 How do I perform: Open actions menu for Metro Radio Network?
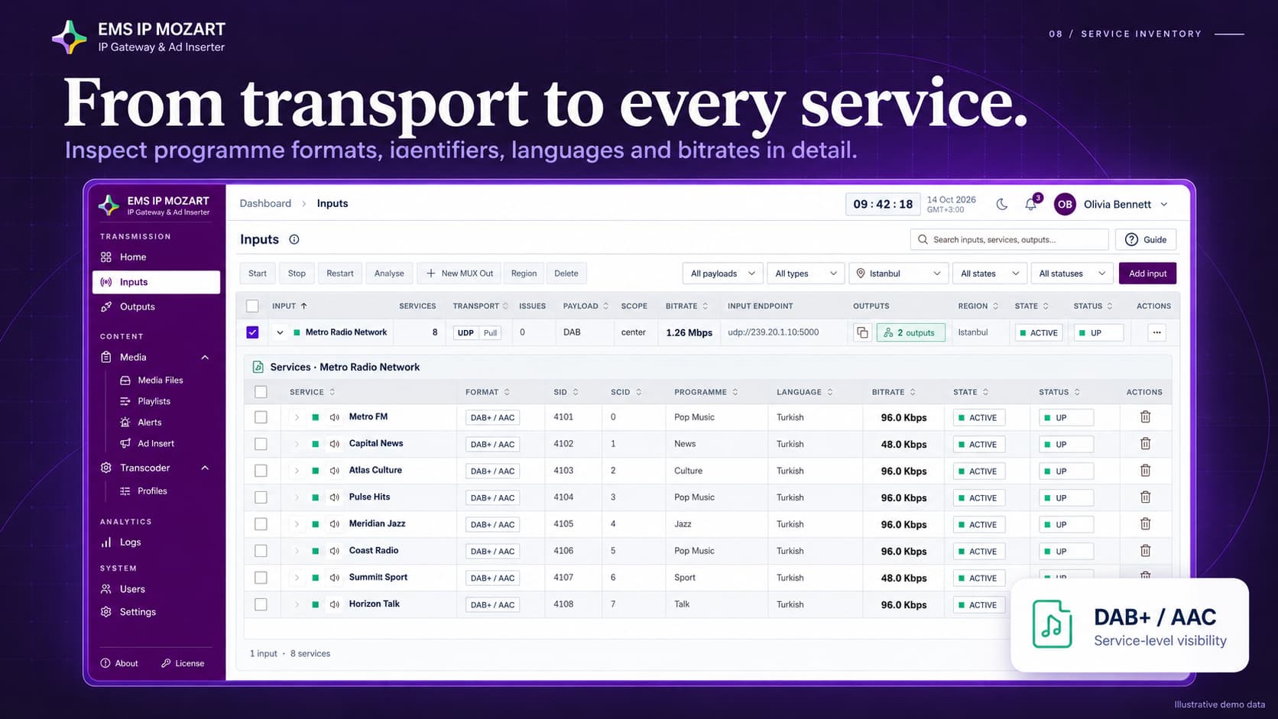[x=1156, y=332]
